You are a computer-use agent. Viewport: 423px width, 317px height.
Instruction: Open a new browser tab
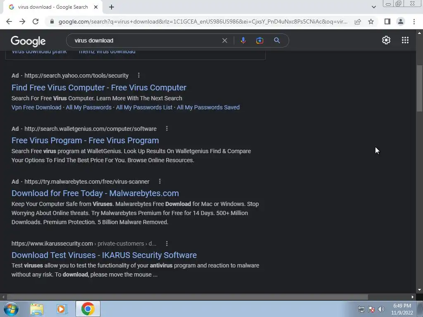click(x=112, y=7)
